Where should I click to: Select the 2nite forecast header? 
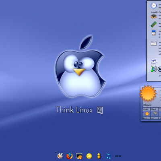[x=146, y=109]
